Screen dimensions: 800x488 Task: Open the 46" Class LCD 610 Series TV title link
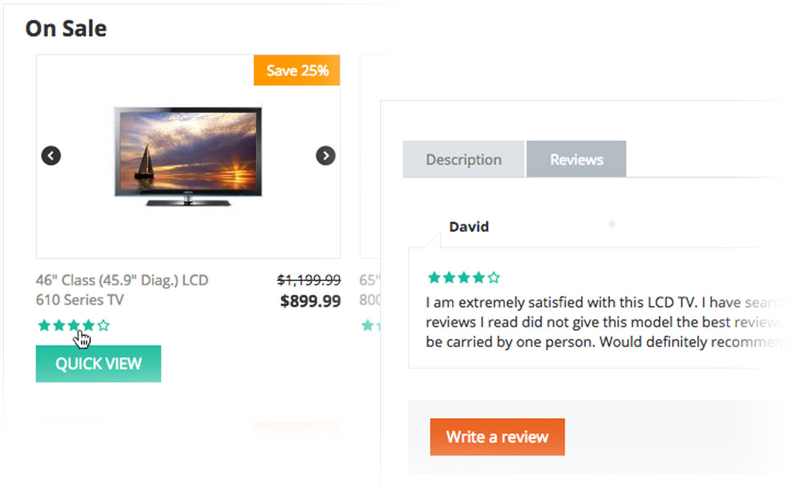coord(122,290)
